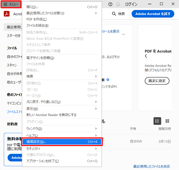
Task: Expand the ウィンドウ(D) submenu
Action: [62, 128]
